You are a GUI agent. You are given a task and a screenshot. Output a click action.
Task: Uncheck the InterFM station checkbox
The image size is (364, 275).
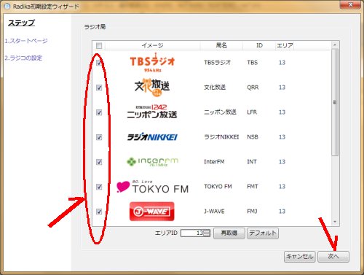pyautogui.click(x=99, y=162)
